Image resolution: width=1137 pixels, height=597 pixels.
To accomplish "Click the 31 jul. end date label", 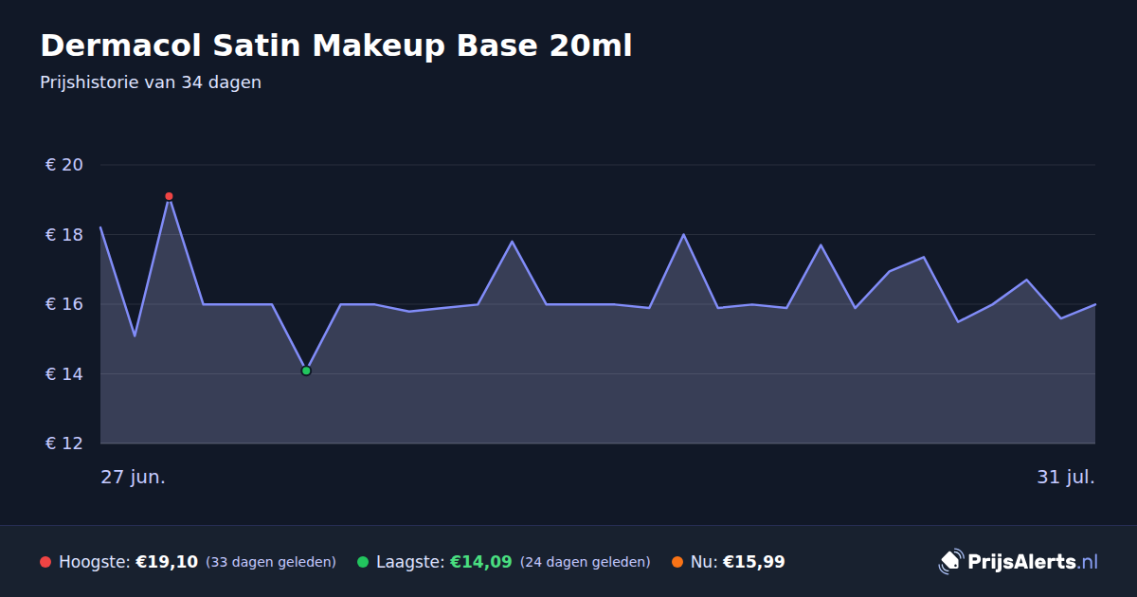I will 1066,477.
